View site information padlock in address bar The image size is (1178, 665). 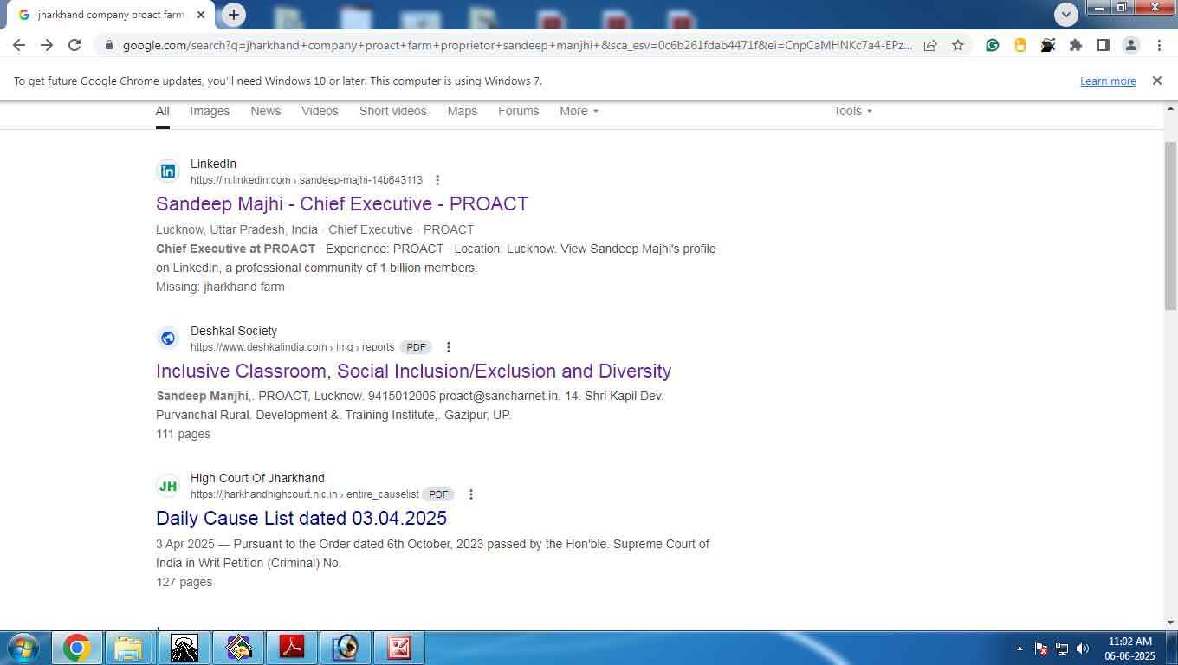point(107,45)
